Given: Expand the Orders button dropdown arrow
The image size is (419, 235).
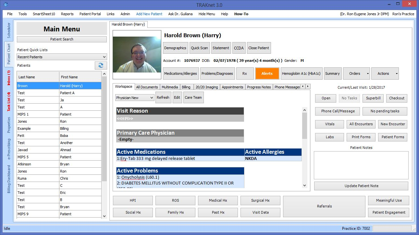Looking at the screenshot, I should click(x=368, y=73).
